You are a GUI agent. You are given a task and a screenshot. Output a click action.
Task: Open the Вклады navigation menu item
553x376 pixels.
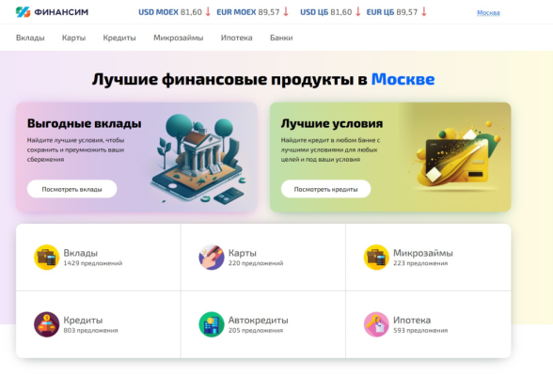30,38
